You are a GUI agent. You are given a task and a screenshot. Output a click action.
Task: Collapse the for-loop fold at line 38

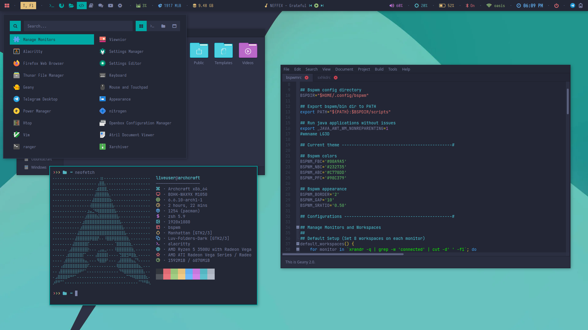coord(298,249)
